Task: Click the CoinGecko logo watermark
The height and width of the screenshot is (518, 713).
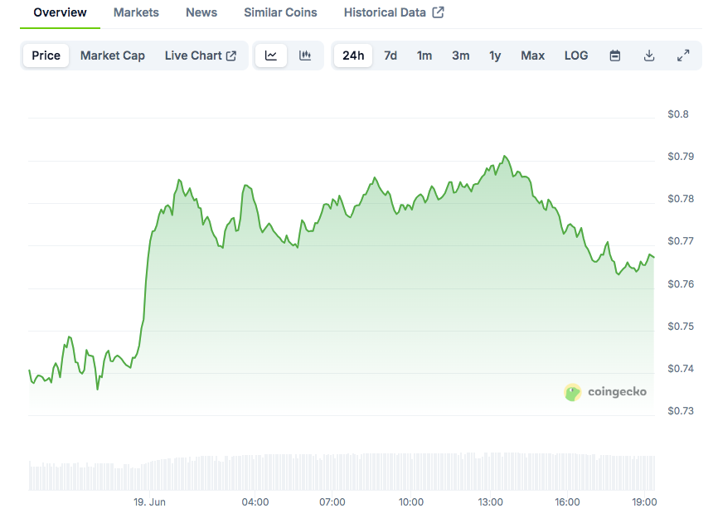Action: pos(604,392)
